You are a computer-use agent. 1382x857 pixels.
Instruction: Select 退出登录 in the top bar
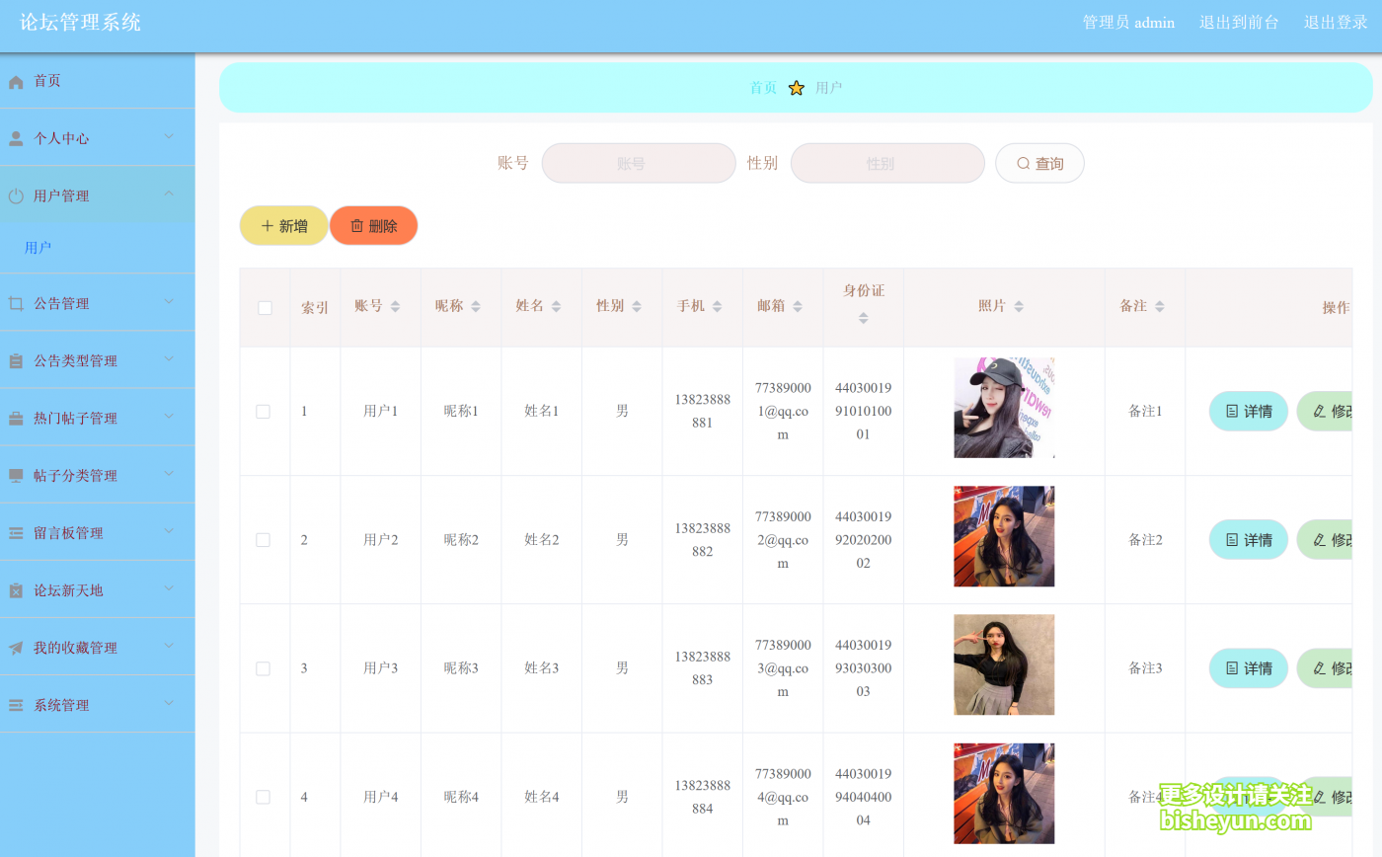(1336, 22)
